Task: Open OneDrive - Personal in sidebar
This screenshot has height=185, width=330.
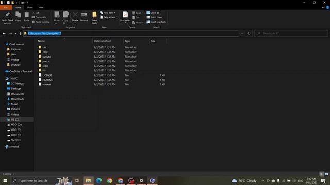Action: point(21,71)
